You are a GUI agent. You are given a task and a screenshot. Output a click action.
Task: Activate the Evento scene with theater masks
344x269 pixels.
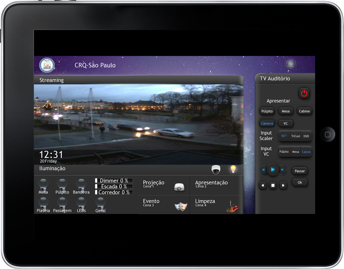tap(164, 205)
